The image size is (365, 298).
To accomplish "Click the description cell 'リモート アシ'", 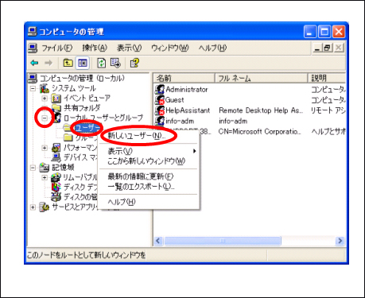I will tap(328, 110).
